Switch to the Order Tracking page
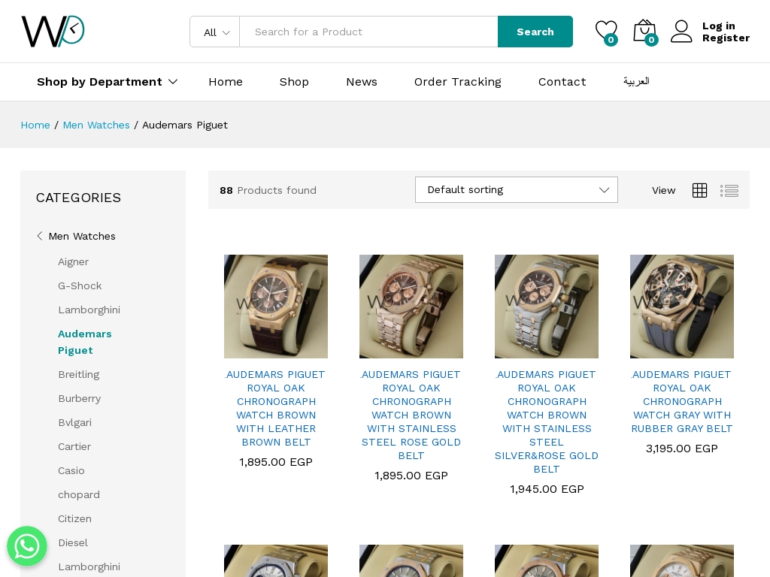This screenshot has height=577, width=770. tap(457, 82)
